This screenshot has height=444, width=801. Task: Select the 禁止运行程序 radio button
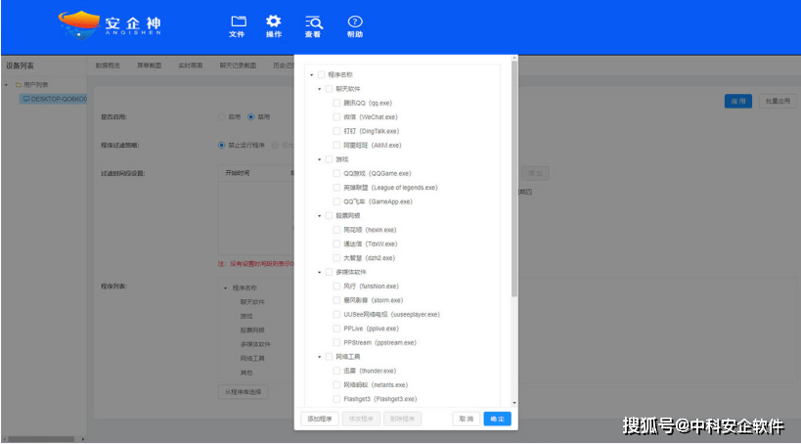click(x=222, y=145)
